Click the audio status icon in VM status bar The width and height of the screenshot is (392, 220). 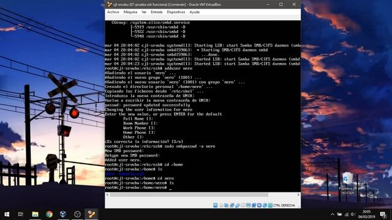pos(226,205)
